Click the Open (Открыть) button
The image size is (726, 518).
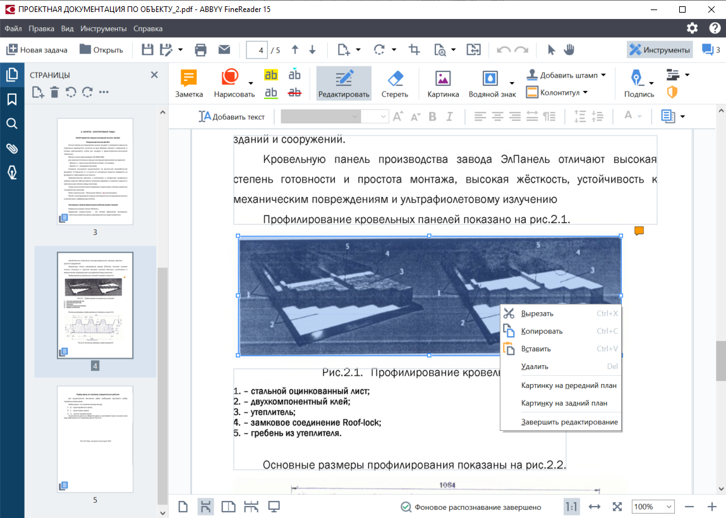pyautogui.click(x=101, y=50)
